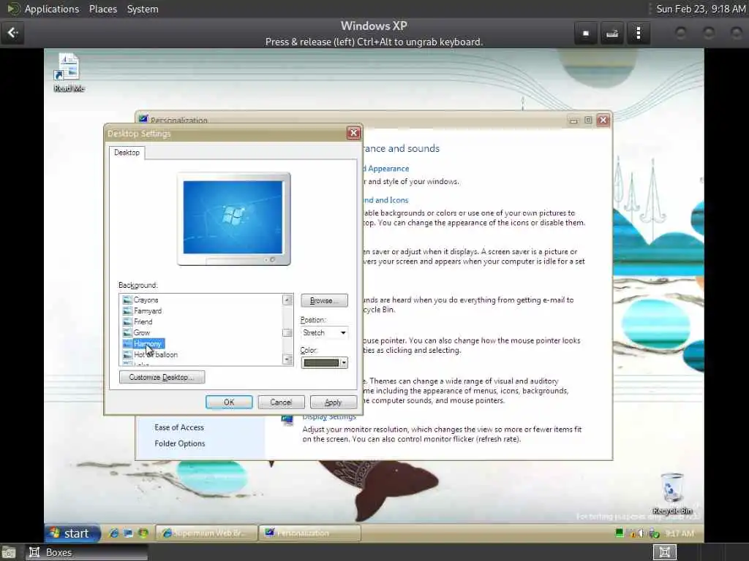Image resolution: width=749 pixels, height=561 pixels.
Task: Click the date and time in top panel
Action: [700, 9]
